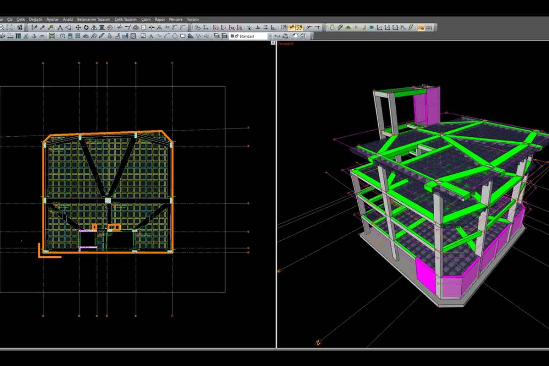
Task: Toggle the highlighted orange view button near toolbar end
Action: tap(421, 27)
